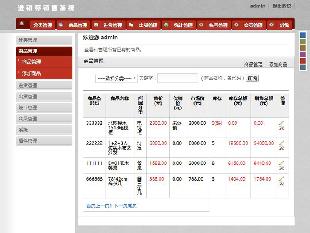
Task: Click the icon beside 进货管理 in the top navigation
Action: (x=96, y=25)
